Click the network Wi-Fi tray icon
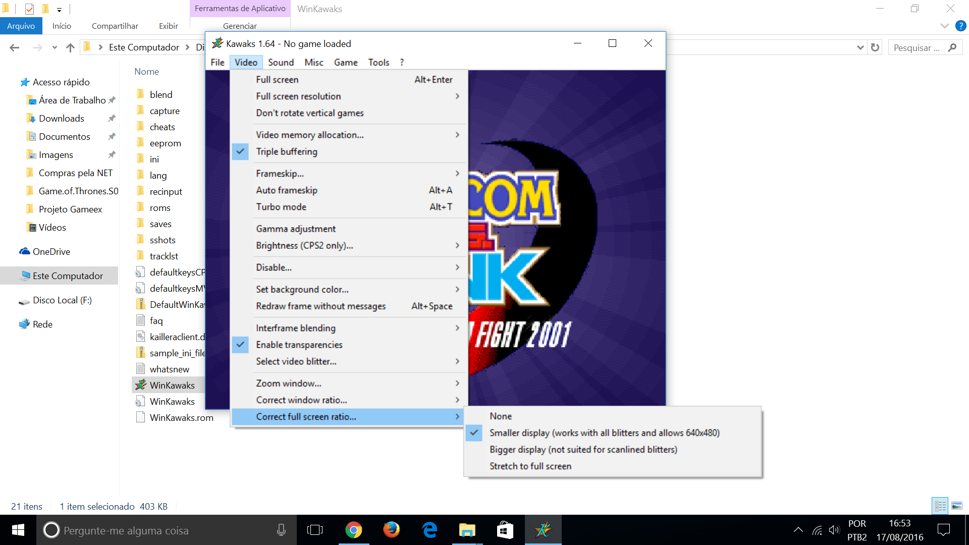The height and width of the screenshot is (545, 969). pyautogui.click(x=817, y=530)
